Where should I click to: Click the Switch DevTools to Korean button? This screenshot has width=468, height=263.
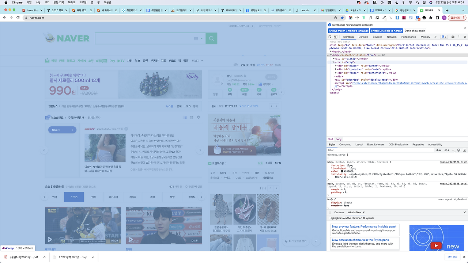coord(386,30)
